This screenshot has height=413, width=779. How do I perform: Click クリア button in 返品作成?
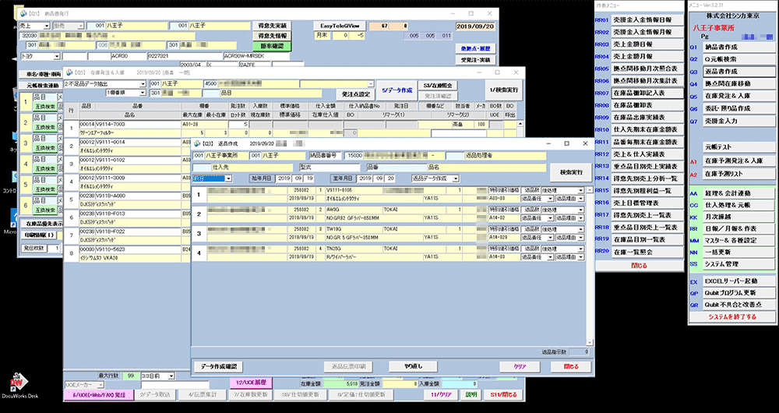coord(520,367)
